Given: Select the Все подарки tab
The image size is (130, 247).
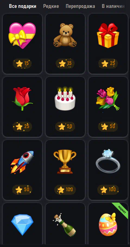Looking at the screenshot, I should (x=23, y=6).
